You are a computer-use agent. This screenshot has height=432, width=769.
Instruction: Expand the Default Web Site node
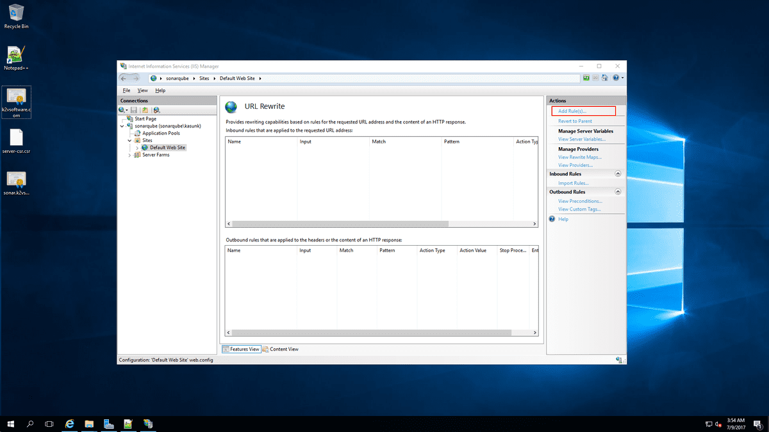click(136, 147)
